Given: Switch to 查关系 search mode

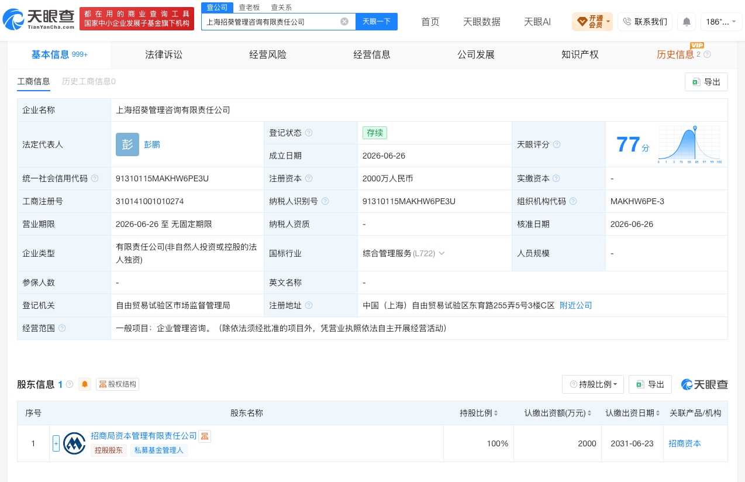Looking at the screenshot, I should (x=281, y=8).
